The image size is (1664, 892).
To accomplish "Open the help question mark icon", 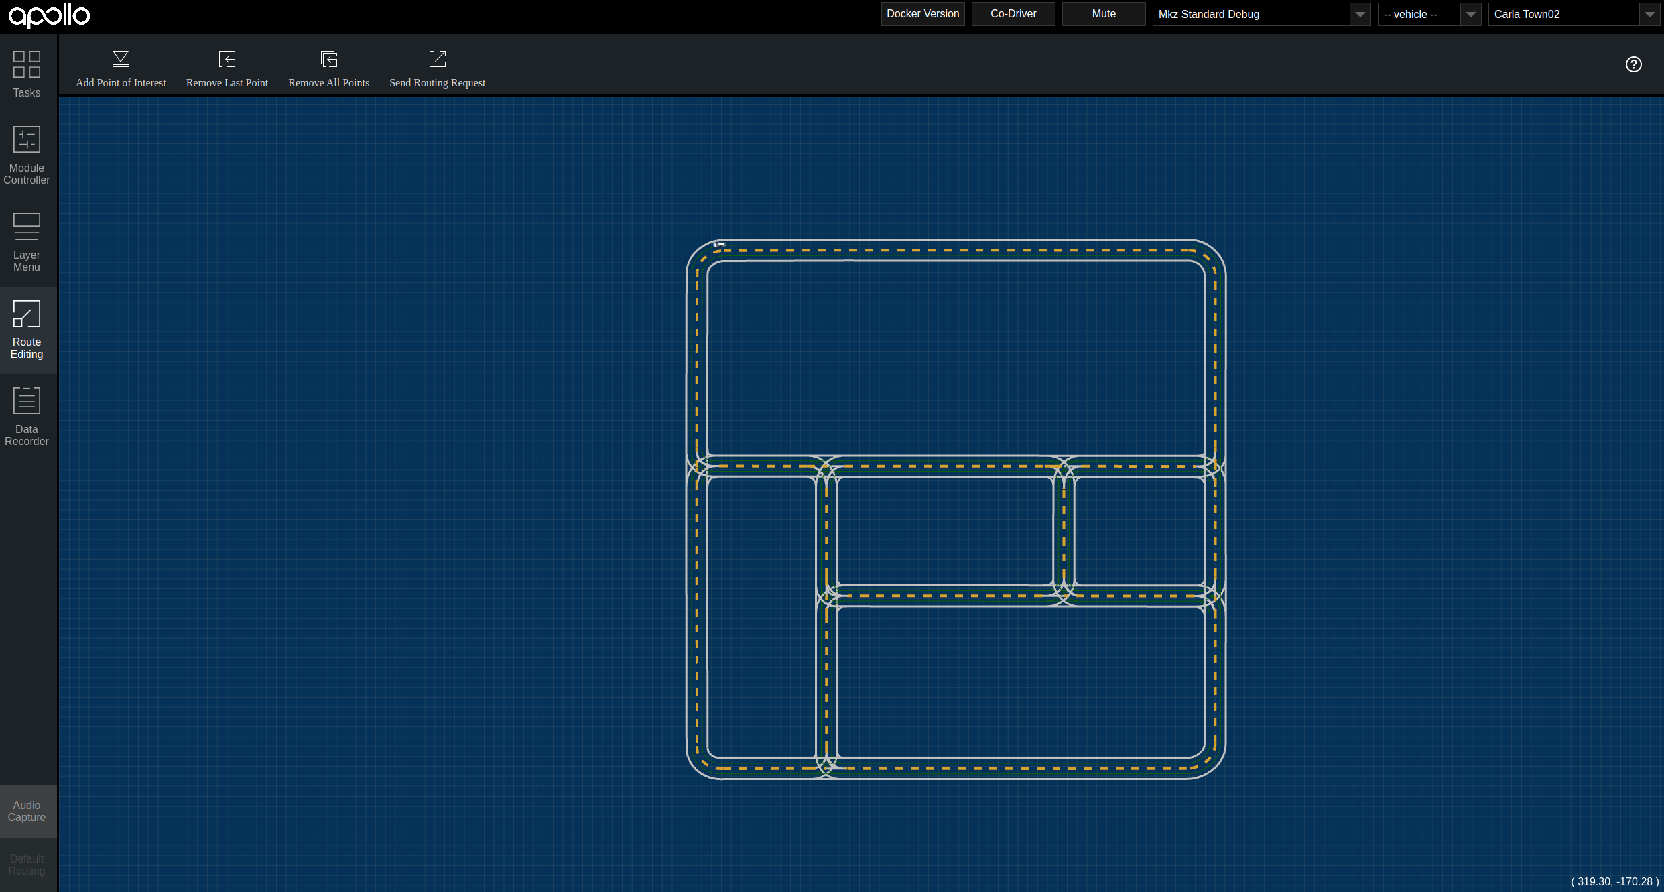I will pyautogui.click(x=1633, y=64).
